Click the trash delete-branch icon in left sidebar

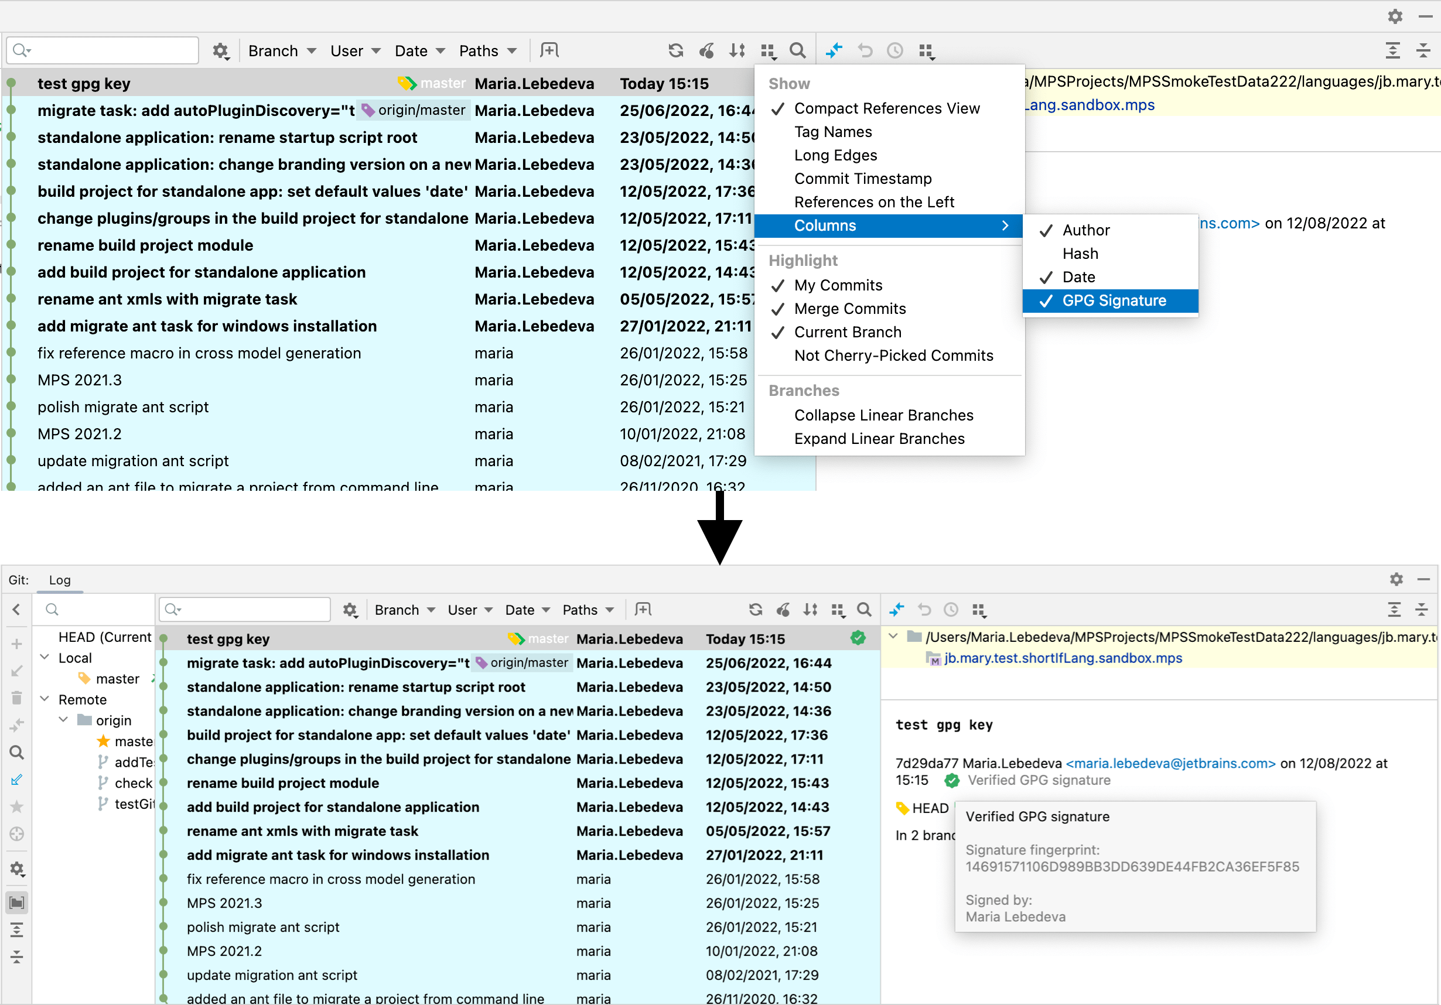pos(17,698)
